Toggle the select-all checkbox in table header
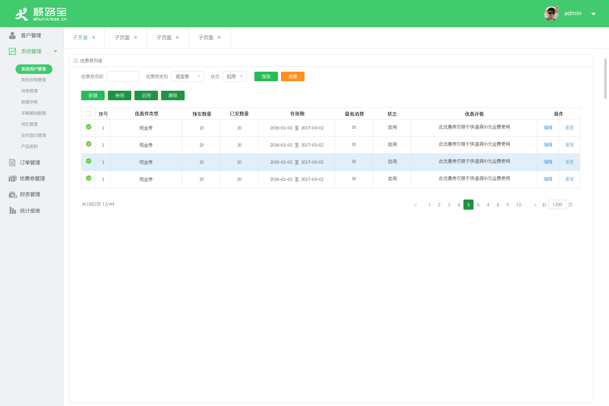This screenshot has height=406, width=609. 88,114
